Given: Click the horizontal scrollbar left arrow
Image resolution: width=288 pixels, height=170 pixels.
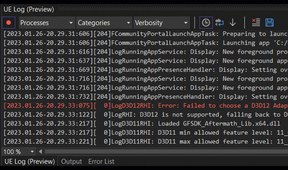Looking at the screenshot, I should [x=41, y=152].
